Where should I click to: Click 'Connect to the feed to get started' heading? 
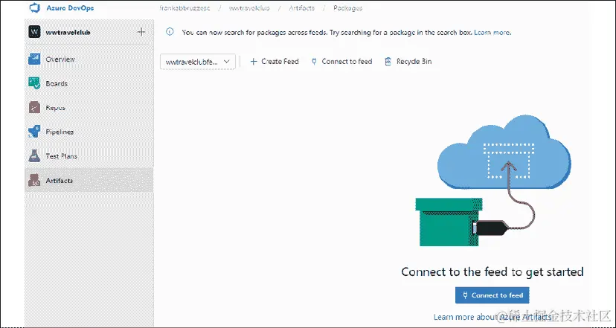tap(493, 271)
